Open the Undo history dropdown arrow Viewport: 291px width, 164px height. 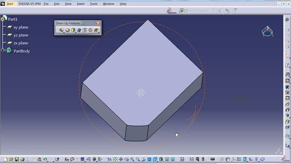(x=47, y=161)
